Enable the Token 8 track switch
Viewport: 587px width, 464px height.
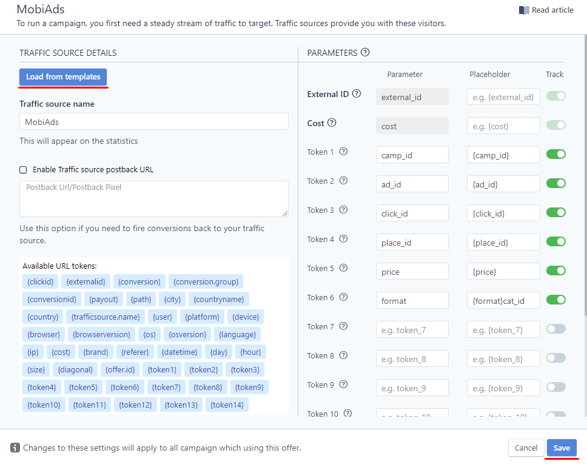point(556,358)
